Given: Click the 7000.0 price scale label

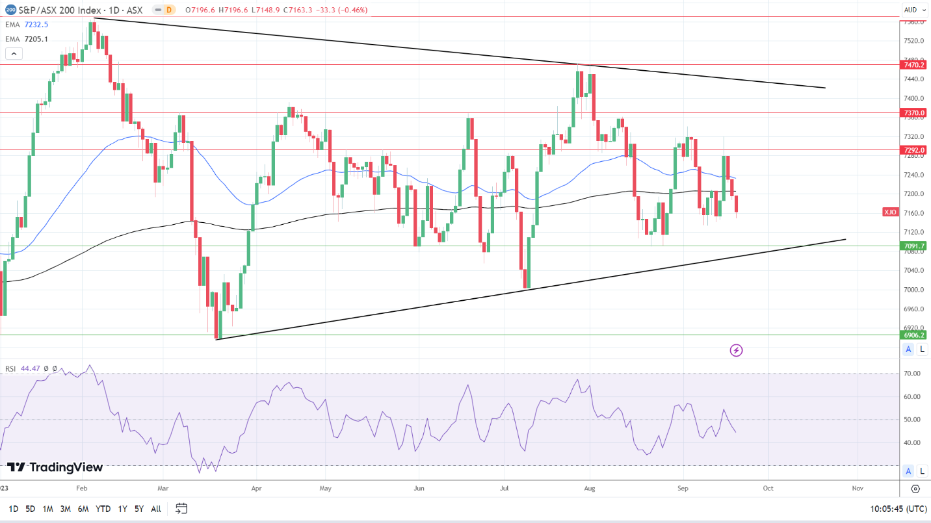Looking at the screenshot, I should pyautogui.click(x=912, y=290).
